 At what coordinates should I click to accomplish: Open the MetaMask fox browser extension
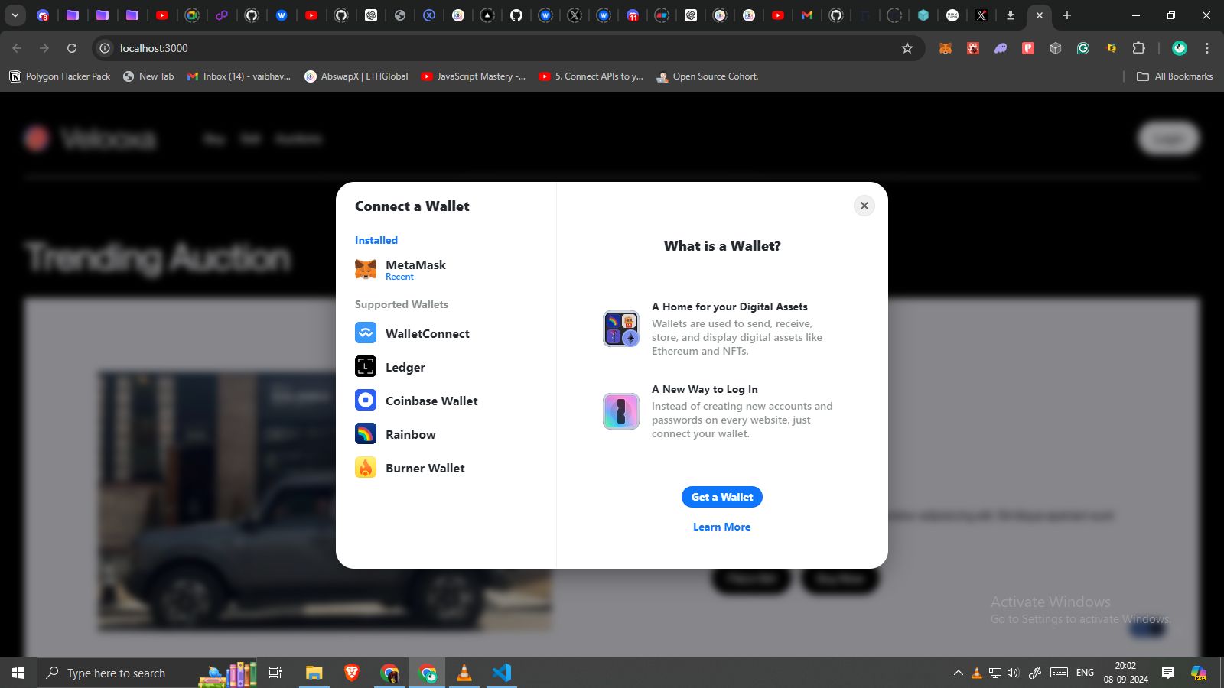946,48
